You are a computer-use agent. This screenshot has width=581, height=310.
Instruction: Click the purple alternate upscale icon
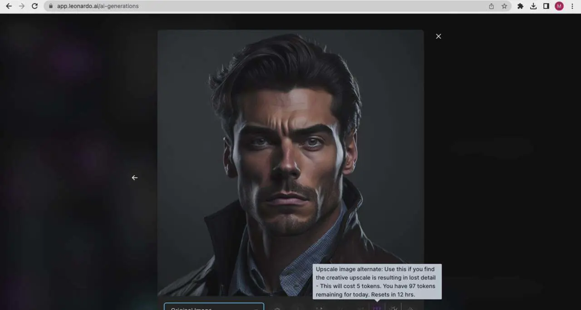click(377, 308)
